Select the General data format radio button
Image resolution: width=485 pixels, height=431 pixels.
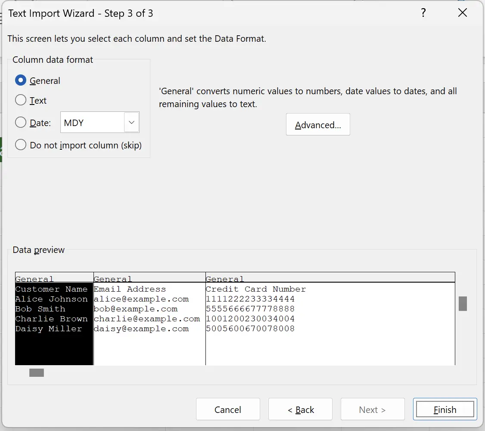[21, 80]
